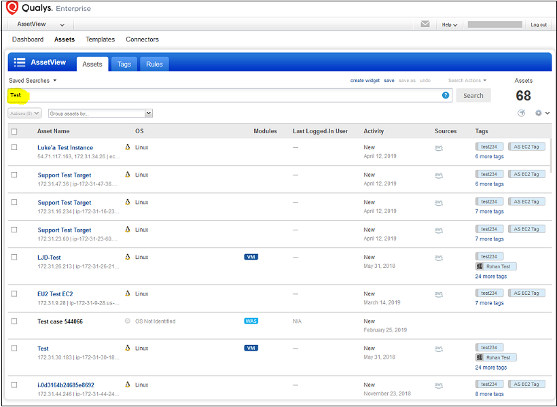Open 24 more tags for LJD-Test
The image size is (557, 407).
[x=490, y=276]
